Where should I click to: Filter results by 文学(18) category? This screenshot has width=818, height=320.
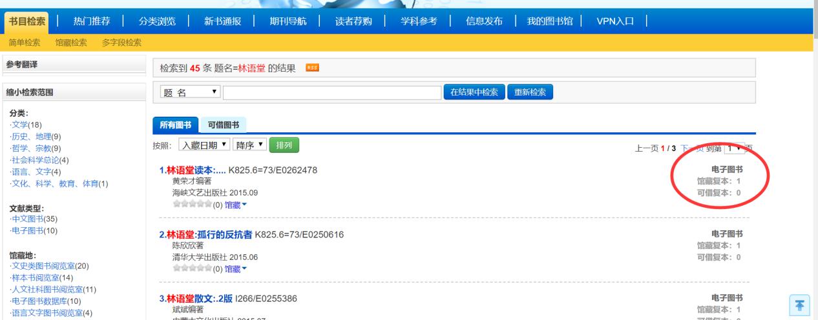coord(26,125)
